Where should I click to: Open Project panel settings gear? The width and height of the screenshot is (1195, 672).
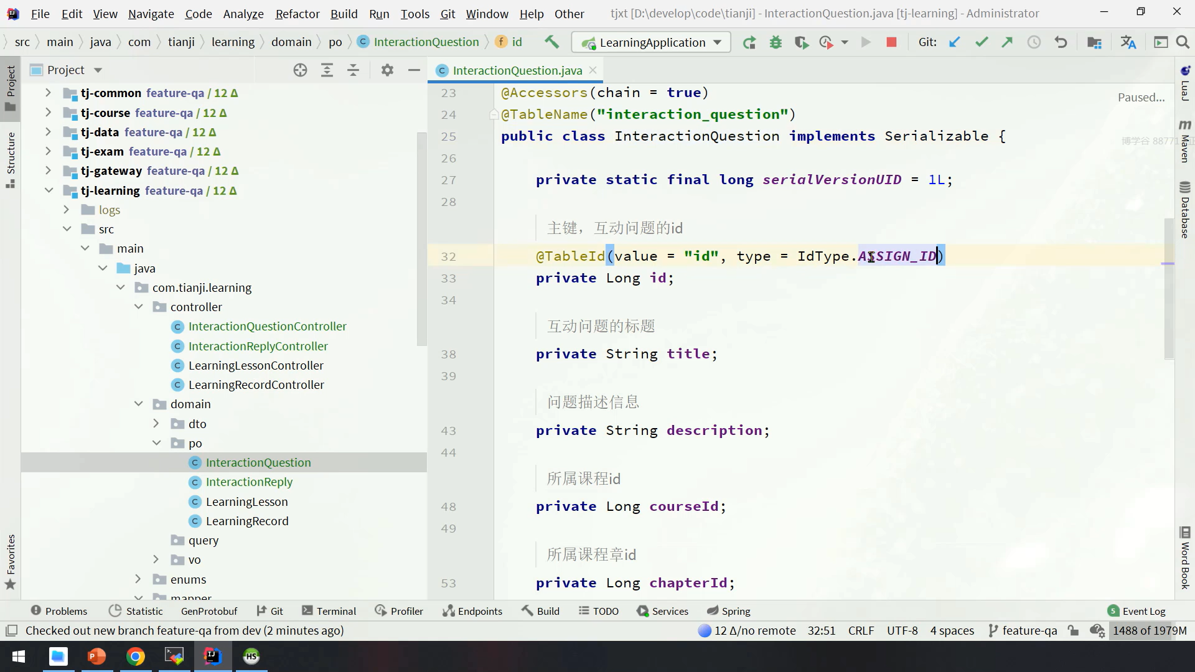pyautogui.click(x=387, y=70)
